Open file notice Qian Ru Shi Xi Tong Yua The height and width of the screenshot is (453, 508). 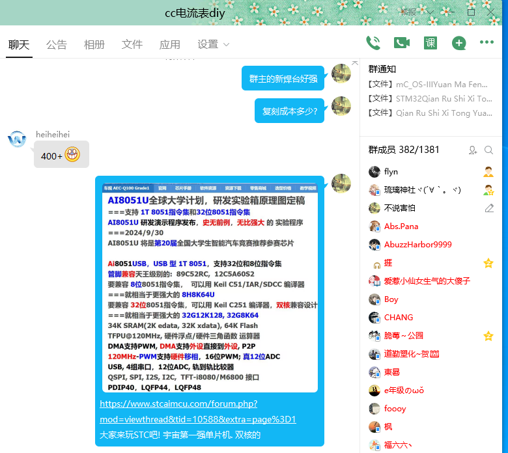pos(430,113)
